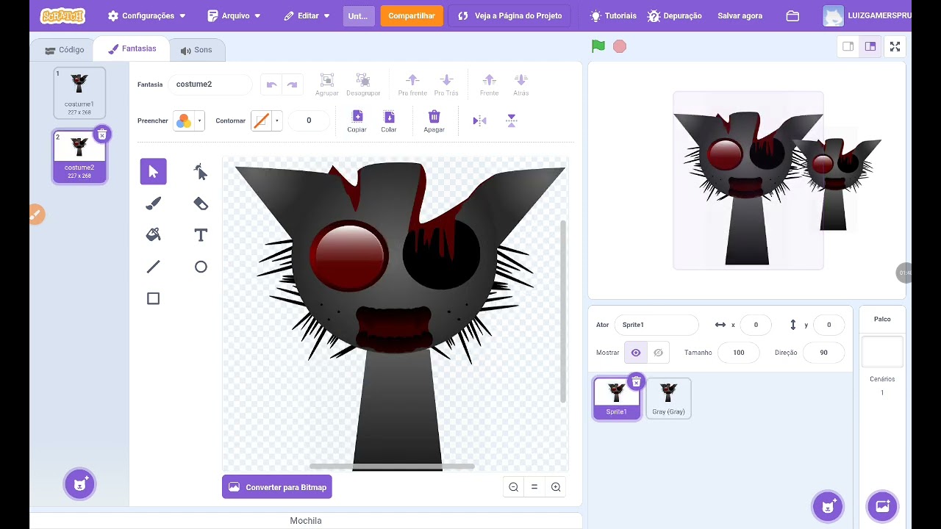Open LUIZGAMERSPRU account menu
Viewport: 941px width, 529px height.
[866, 15]
